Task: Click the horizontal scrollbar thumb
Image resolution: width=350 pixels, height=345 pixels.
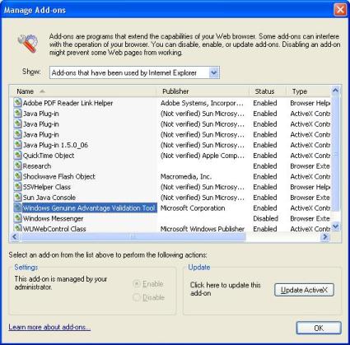Action: pos(133,236)
